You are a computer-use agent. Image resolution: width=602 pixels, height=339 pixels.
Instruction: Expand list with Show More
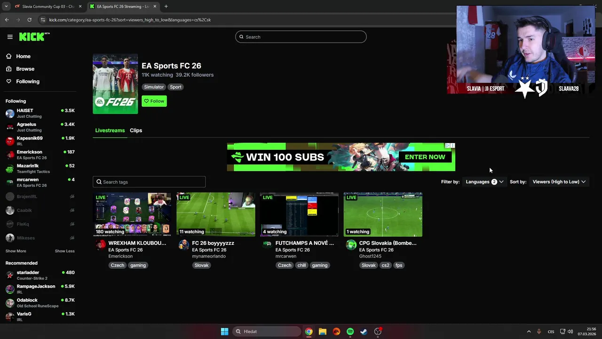coord(16,251)
